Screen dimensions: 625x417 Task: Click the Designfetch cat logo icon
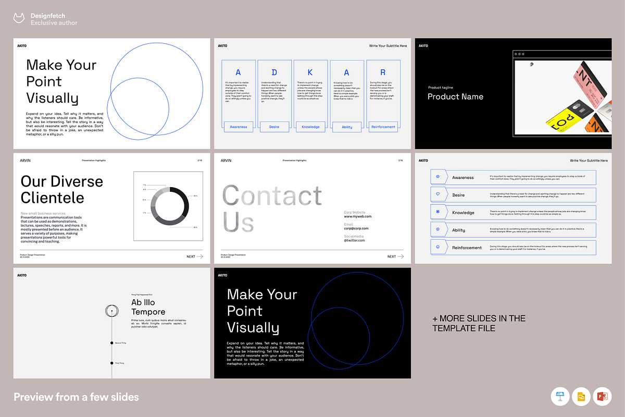pos(19,19)
